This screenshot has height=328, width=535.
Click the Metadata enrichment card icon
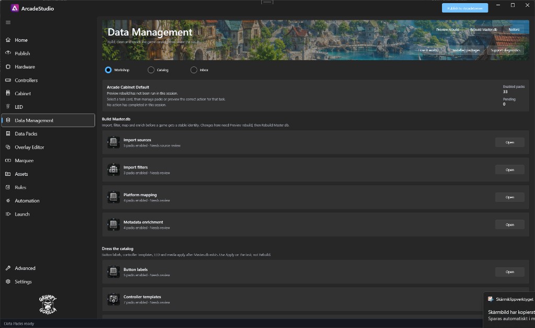point(113,224)
